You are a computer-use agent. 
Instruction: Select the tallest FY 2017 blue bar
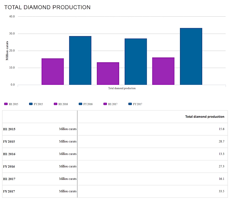(191, 56)
